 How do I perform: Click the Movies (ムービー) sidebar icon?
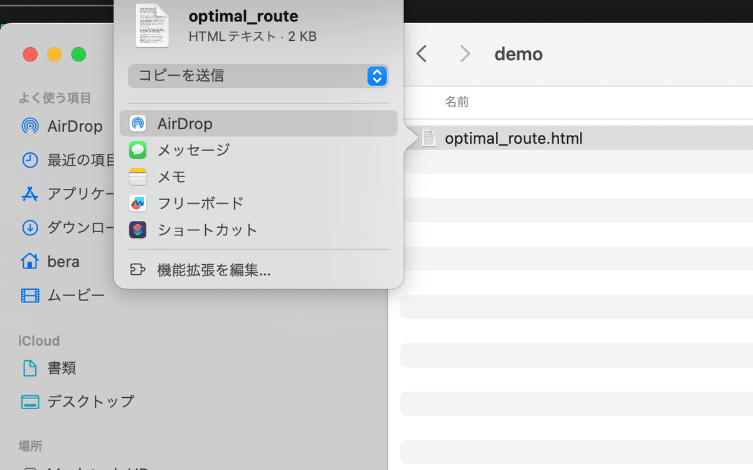pyautogui.click(x=29, y=295)
